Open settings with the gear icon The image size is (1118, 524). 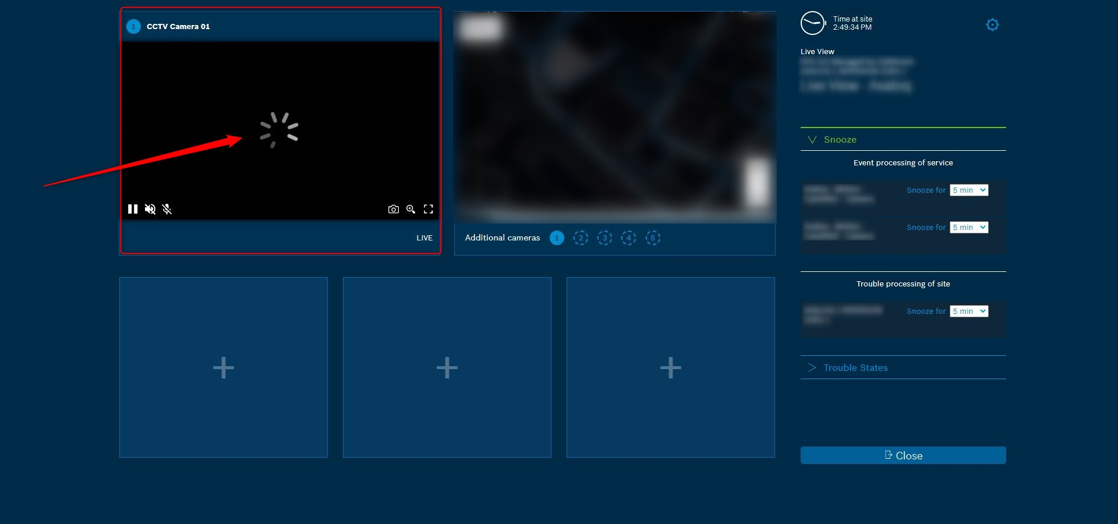pyautogui.click(x=992, y=24)
